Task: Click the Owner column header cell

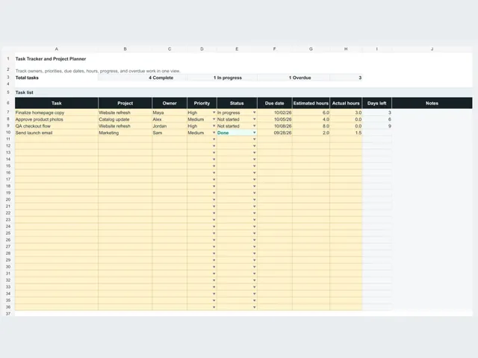Action: coord(170,103)
